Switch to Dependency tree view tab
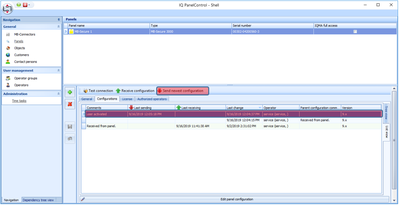 point(38,200)
